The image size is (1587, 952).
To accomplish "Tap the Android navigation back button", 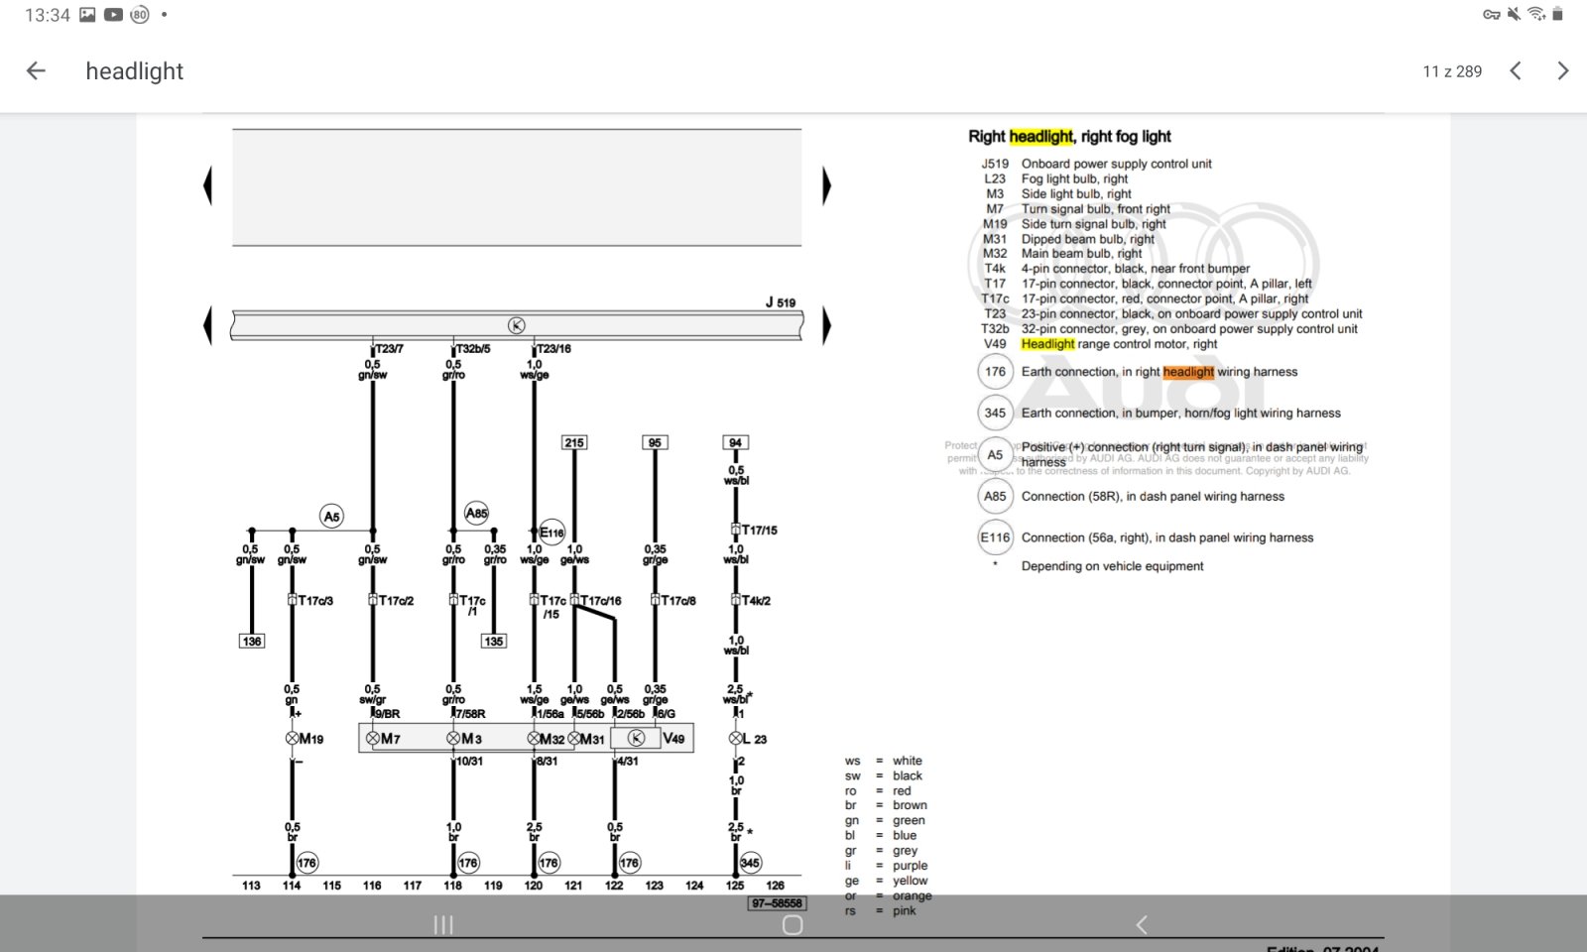I will (1142, 924).
